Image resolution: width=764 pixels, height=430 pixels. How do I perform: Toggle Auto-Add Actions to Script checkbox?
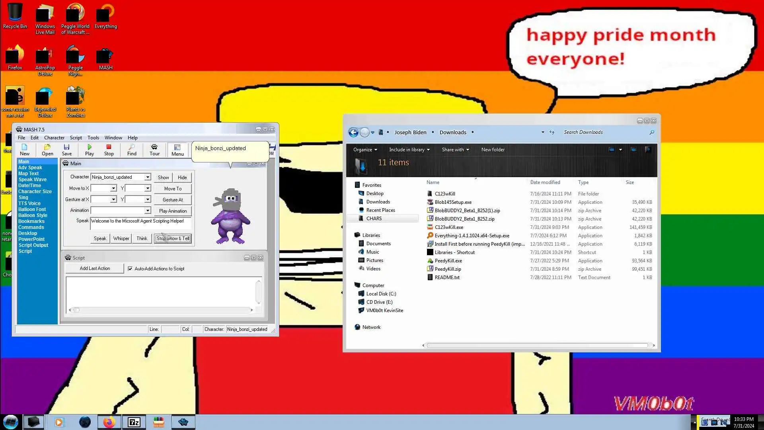(130, 269)
